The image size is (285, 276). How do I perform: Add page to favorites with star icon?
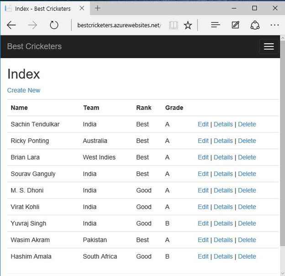[x=188, y=25]
